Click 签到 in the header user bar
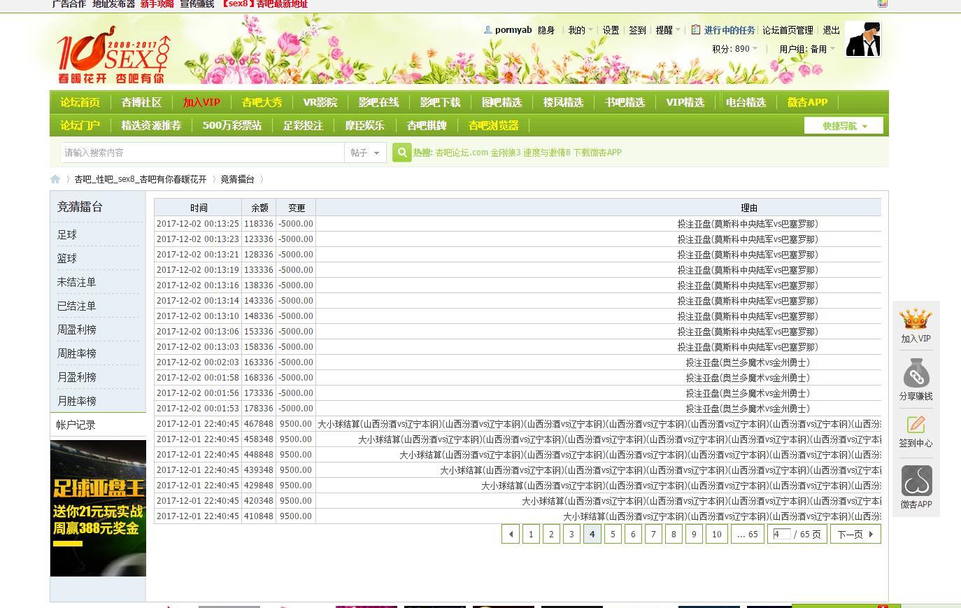The width and height of the screenshot is (961, 608). [x=637, y=30]
